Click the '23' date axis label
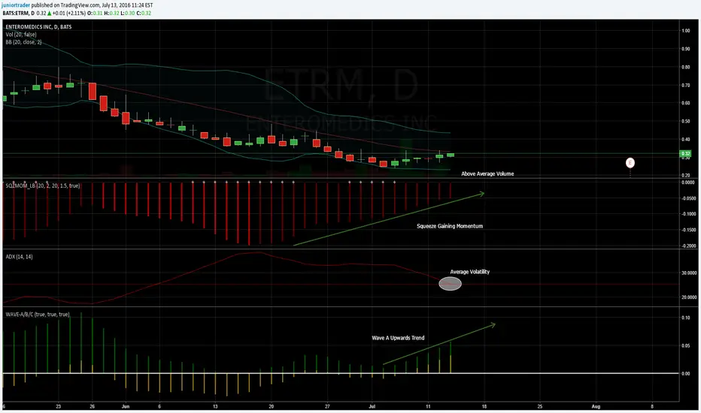Image resolution: width=701 pixels, height=413 pixels. pyautogui.click(x=59, y=407)
